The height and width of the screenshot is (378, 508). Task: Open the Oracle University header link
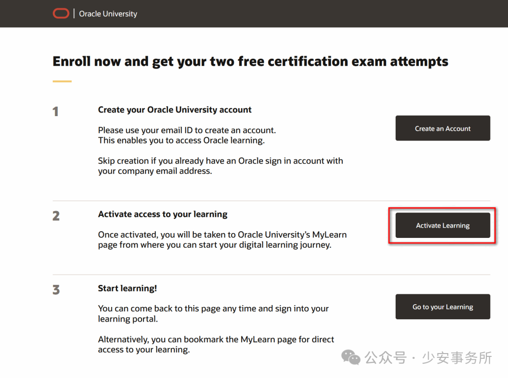108,14
